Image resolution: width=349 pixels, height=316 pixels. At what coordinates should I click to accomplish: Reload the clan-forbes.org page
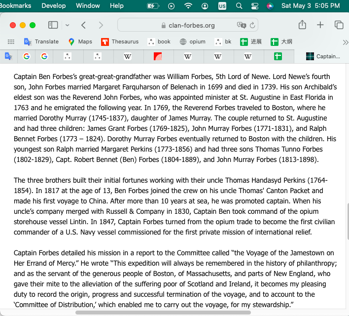click(x=253, y=25)
